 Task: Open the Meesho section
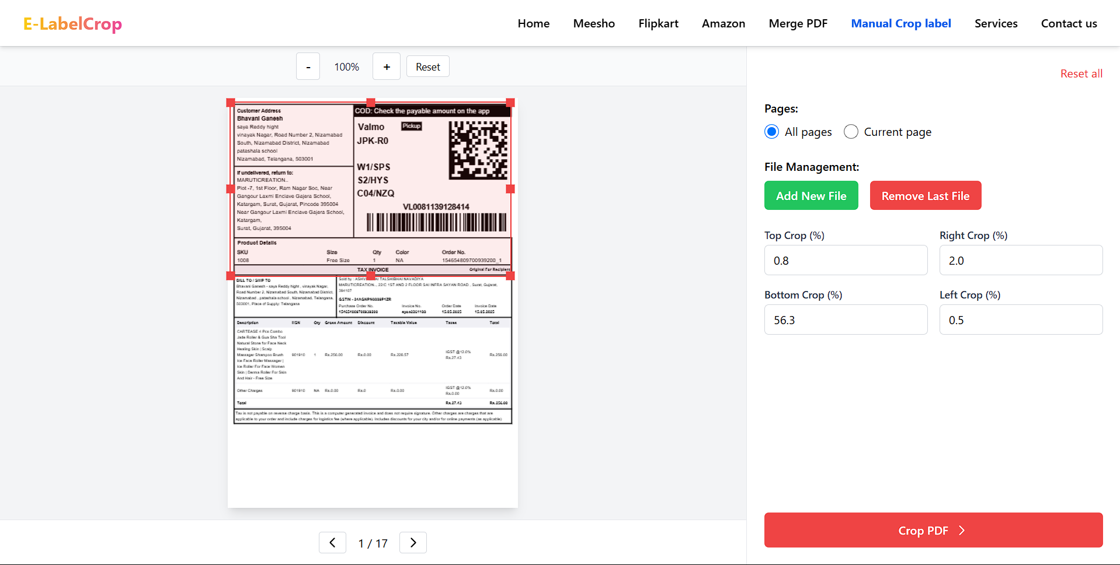(x=593, y=23)
